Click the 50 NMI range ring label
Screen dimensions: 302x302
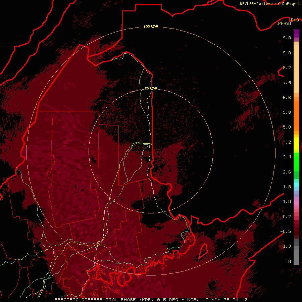(x=151, y=89)
